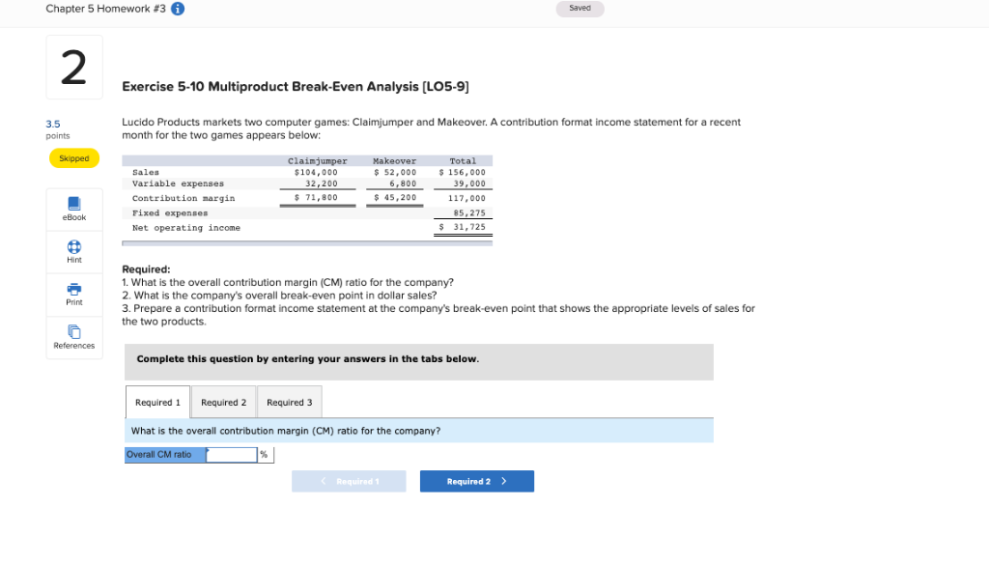989x564 pixels.
Task: Switch to the Required 3 tab
Action: (289, 403)
